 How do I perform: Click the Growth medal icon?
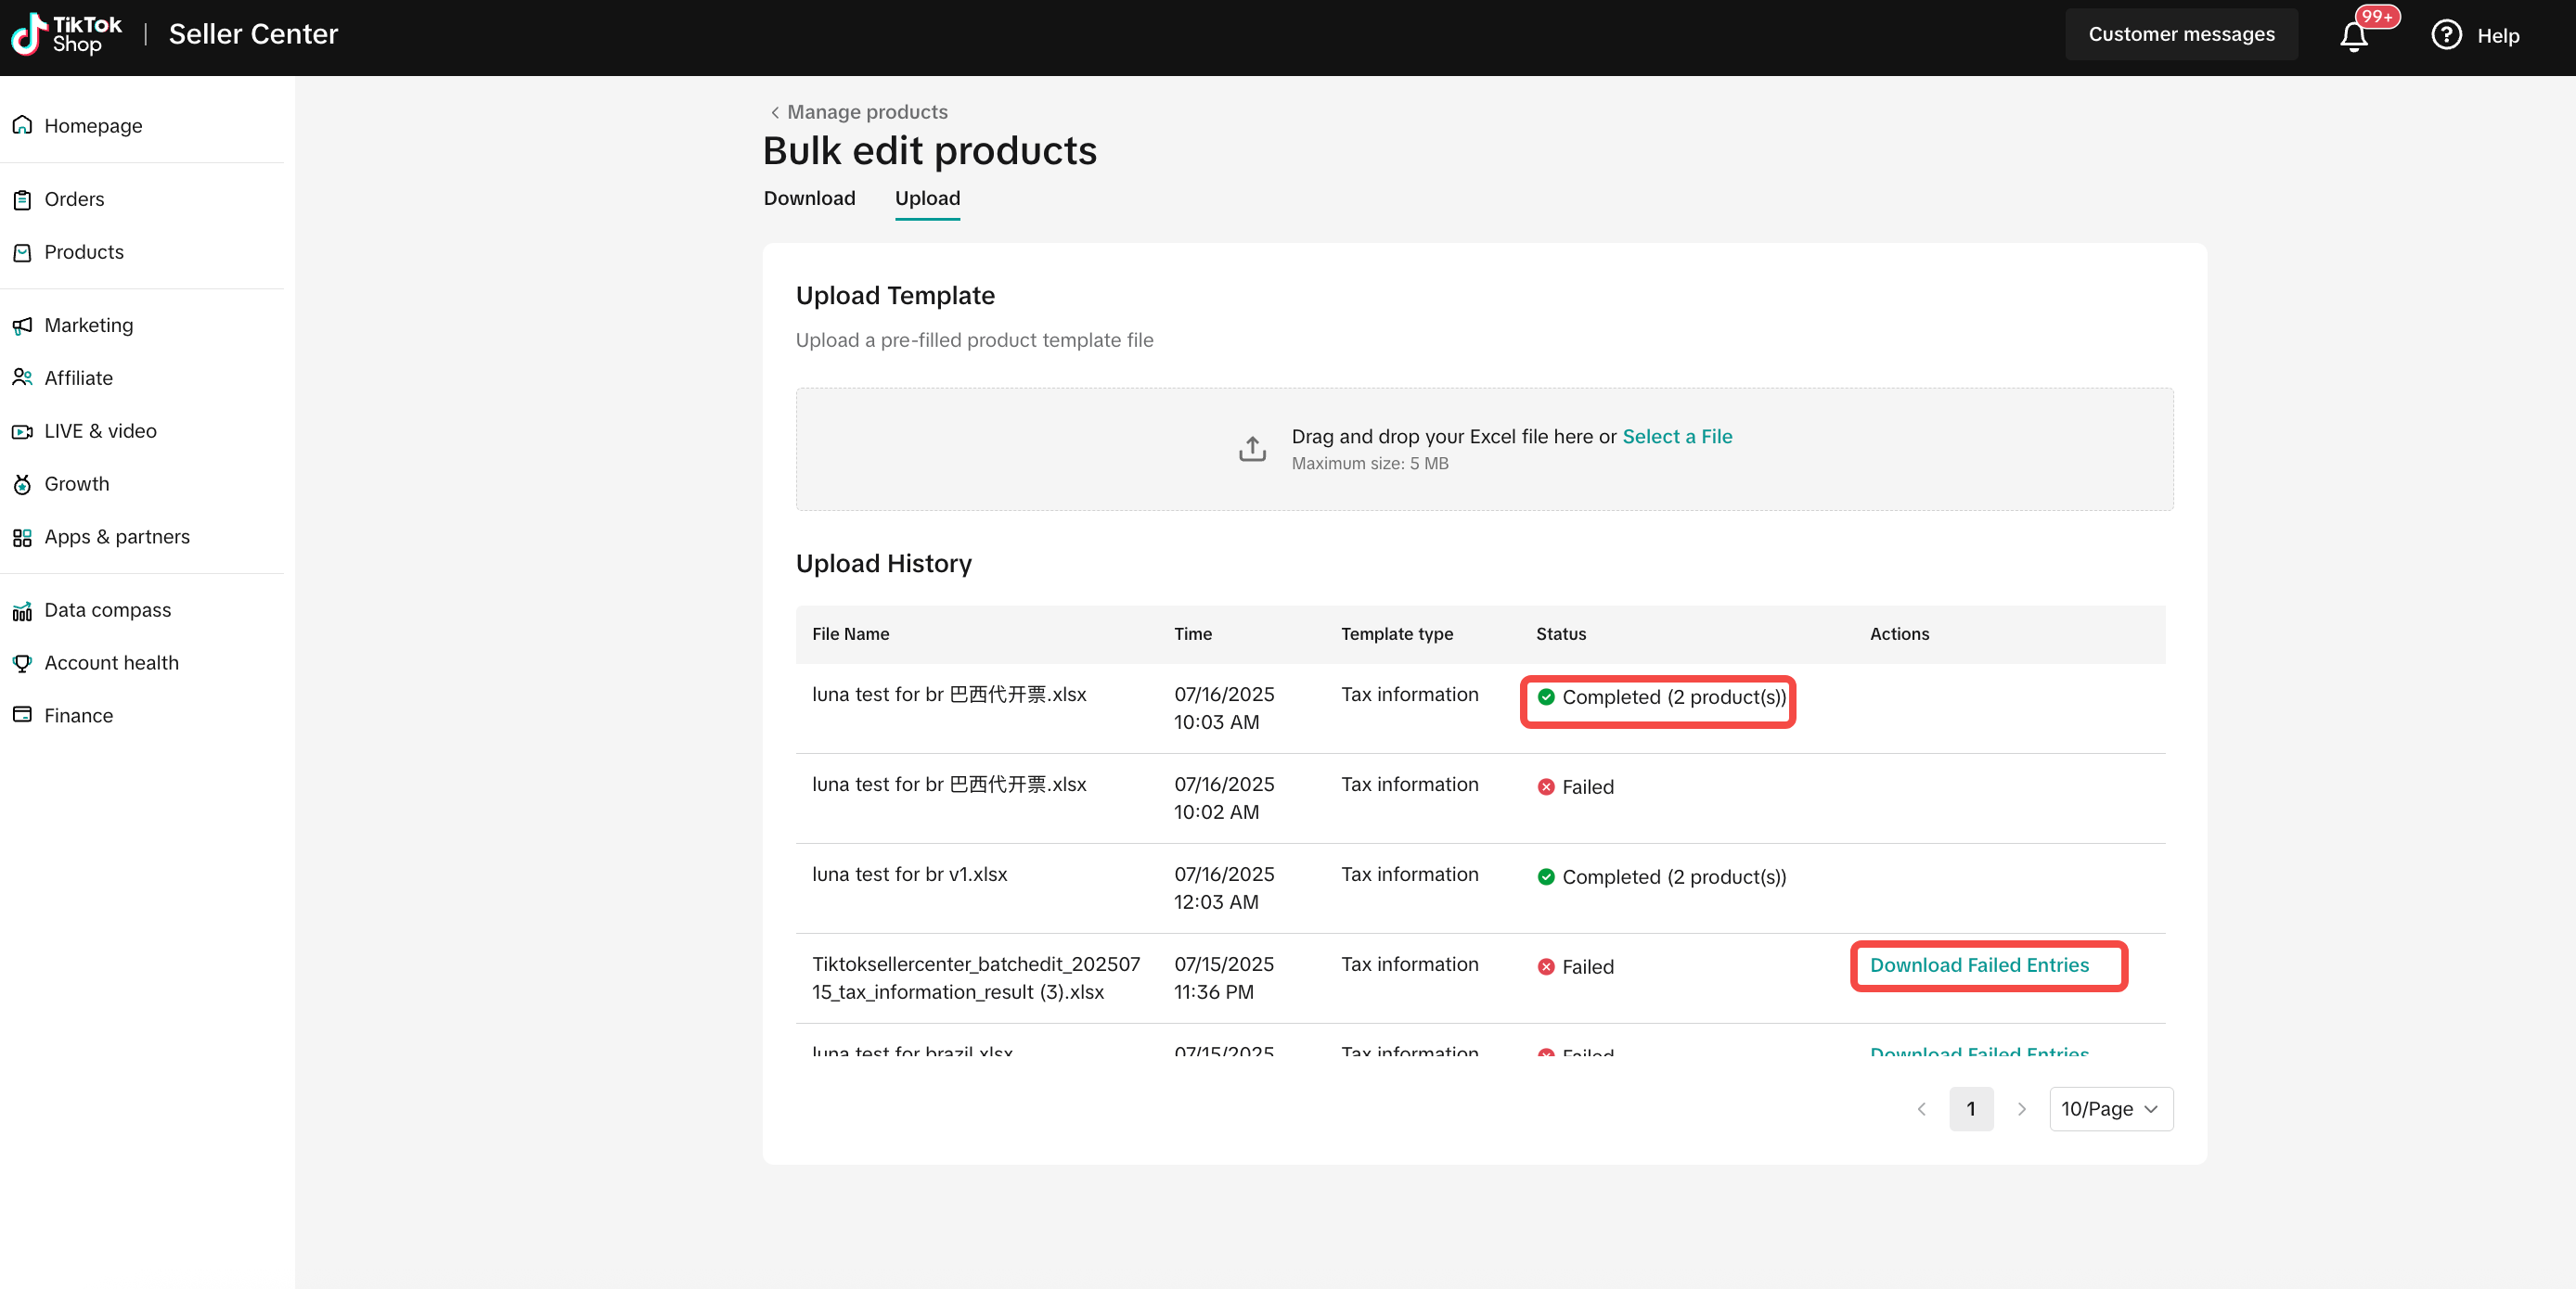pyautogui.click(x=22, y=484)
